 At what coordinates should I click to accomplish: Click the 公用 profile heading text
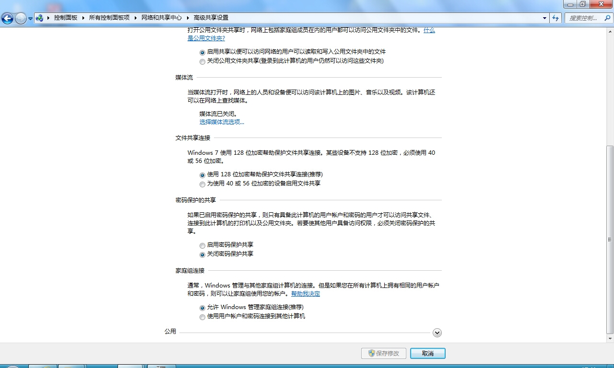click(x=170, y=331)
